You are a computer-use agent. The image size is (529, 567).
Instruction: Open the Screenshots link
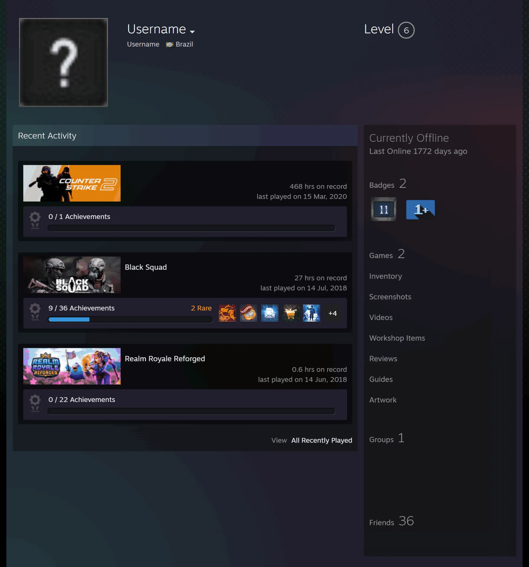coord(390,297)
